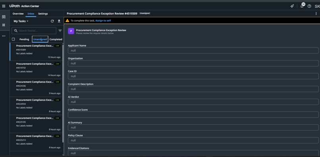Viewport: 320px width, 157px height.
Task: Open the app launcher grid icon
Action: [x=4, y=6]
